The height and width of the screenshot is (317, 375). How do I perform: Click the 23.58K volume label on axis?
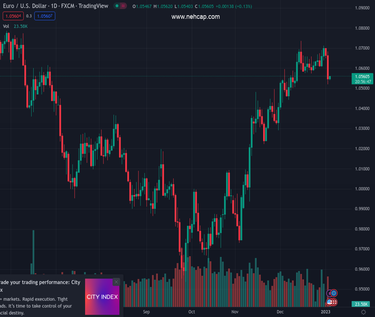click(x=362, y=304)
